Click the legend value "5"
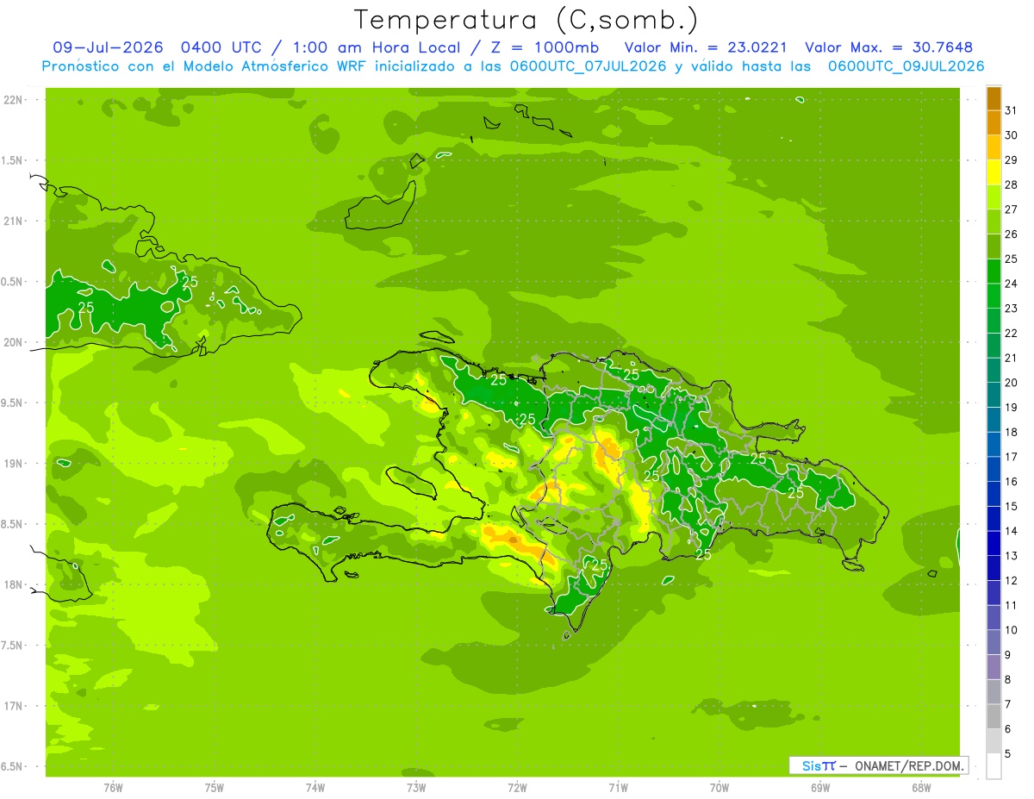This screenshot has height=799, width=1034. click(x=1008, y=754)
